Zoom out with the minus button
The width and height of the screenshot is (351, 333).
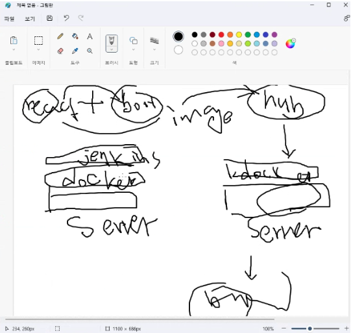pos(284,328)
